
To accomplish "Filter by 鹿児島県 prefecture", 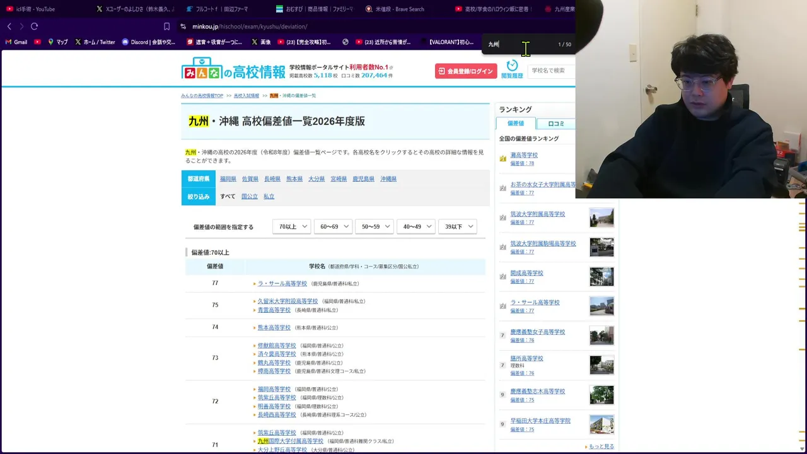I will [363, 179].
